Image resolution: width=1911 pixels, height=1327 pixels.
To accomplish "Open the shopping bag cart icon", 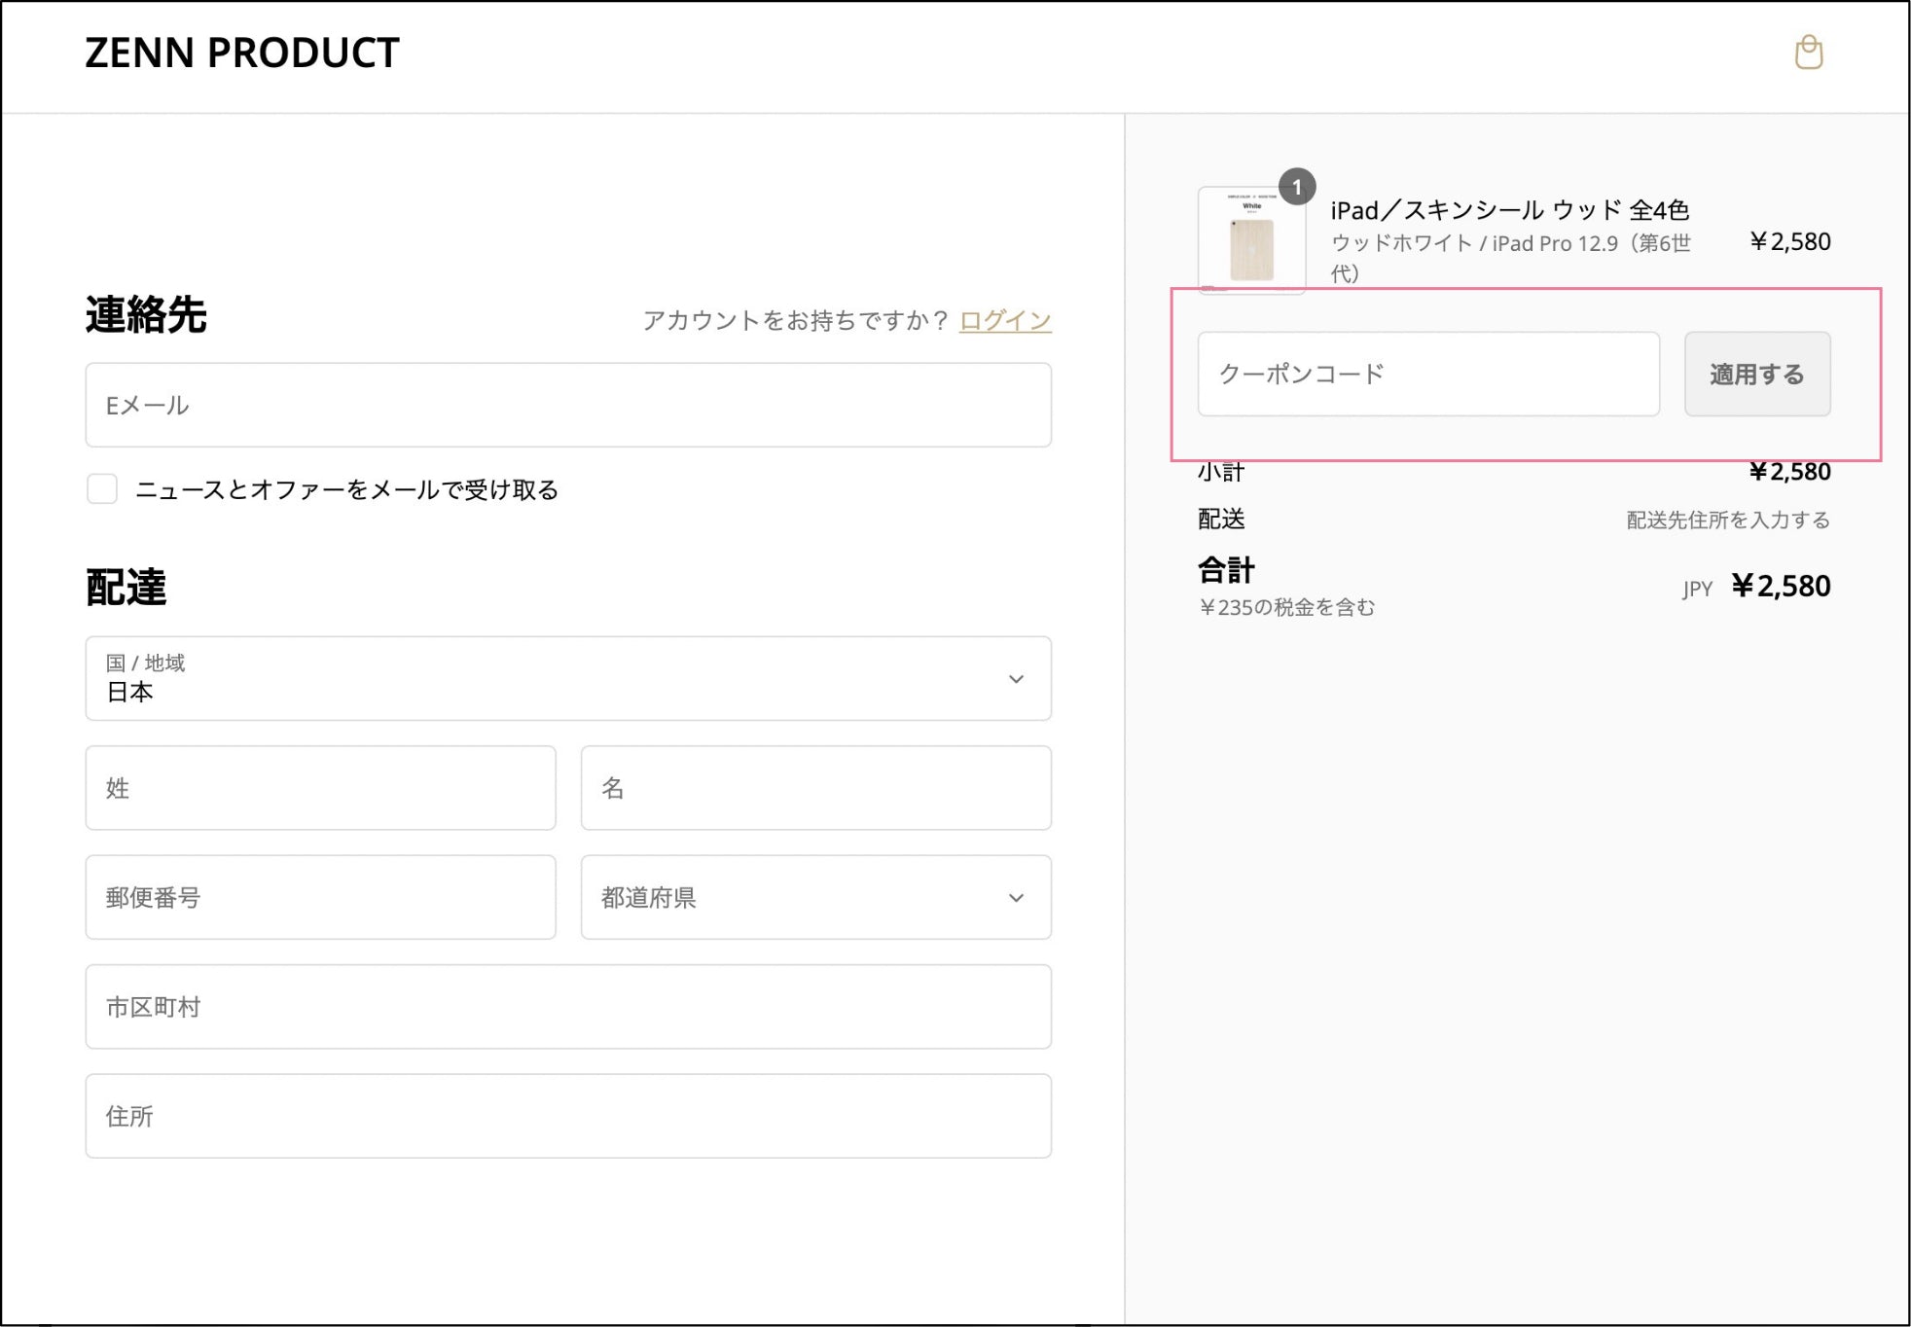I will (x=1808, y=53).
